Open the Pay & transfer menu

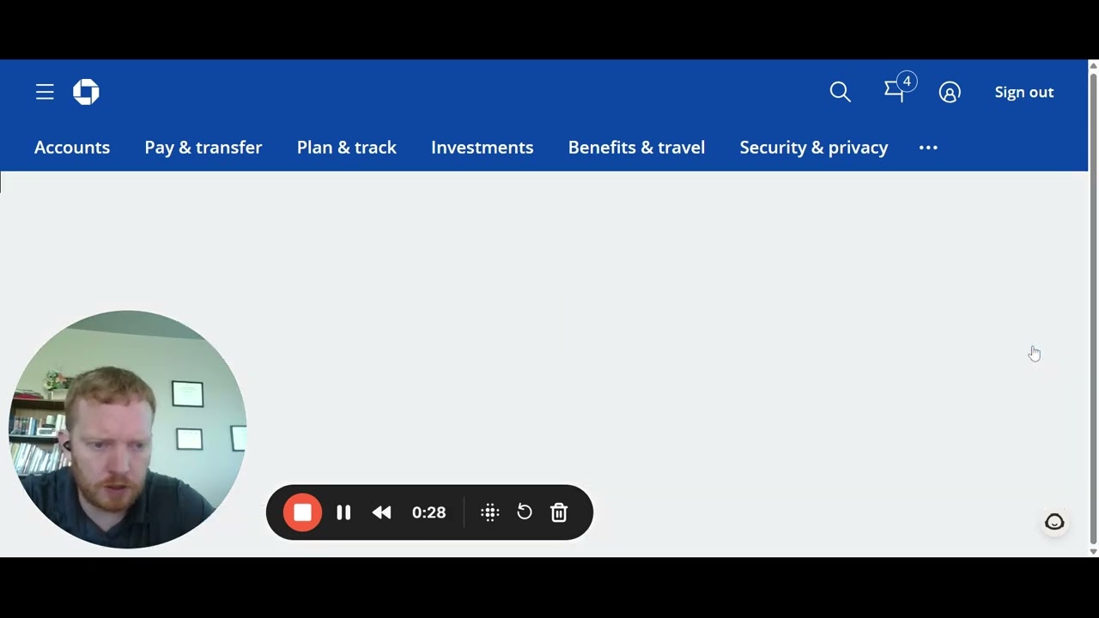coord(203,148)
